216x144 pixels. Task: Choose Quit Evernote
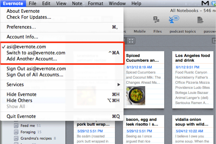(21, 116)
